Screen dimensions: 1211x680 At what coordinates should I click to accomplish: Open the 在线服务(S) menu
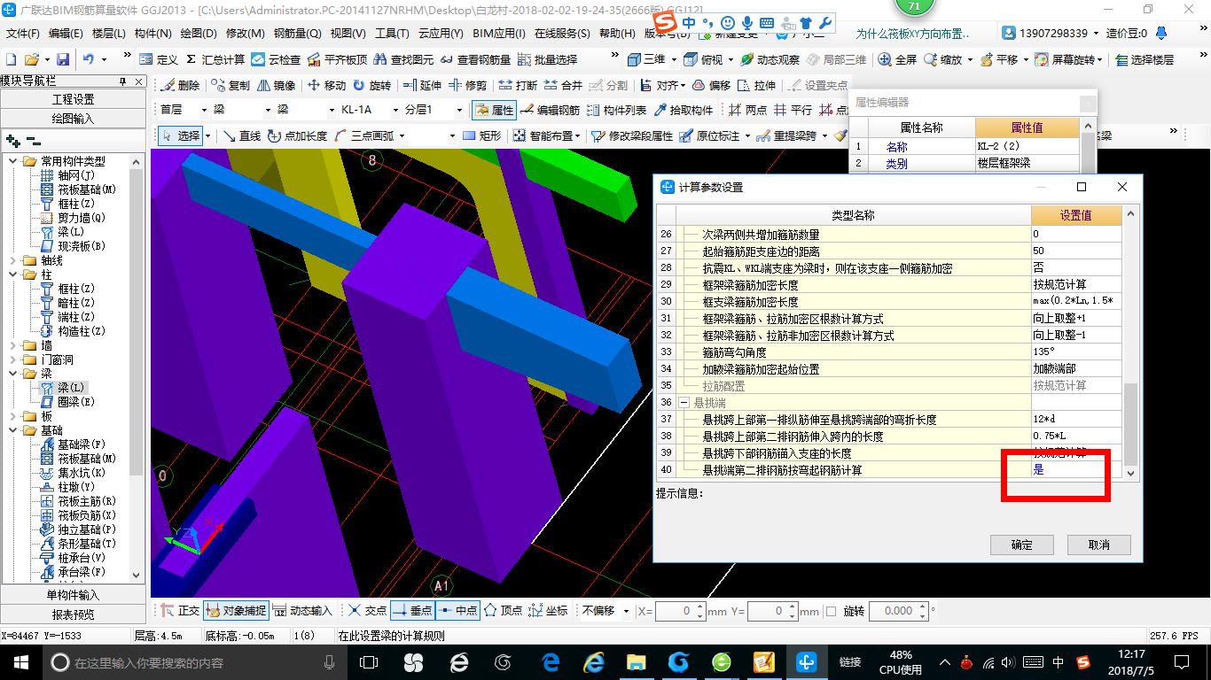pos(562,34)
